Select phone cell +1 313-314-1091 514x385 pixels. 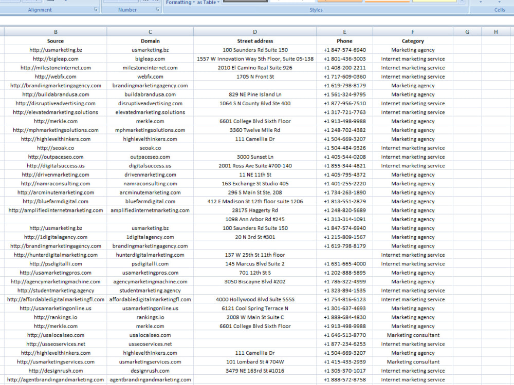tap(344, 219)
